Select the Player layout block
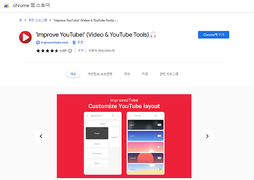Image resolution: width=254 pixels, height=180 pixels. [x=97, y=133]
